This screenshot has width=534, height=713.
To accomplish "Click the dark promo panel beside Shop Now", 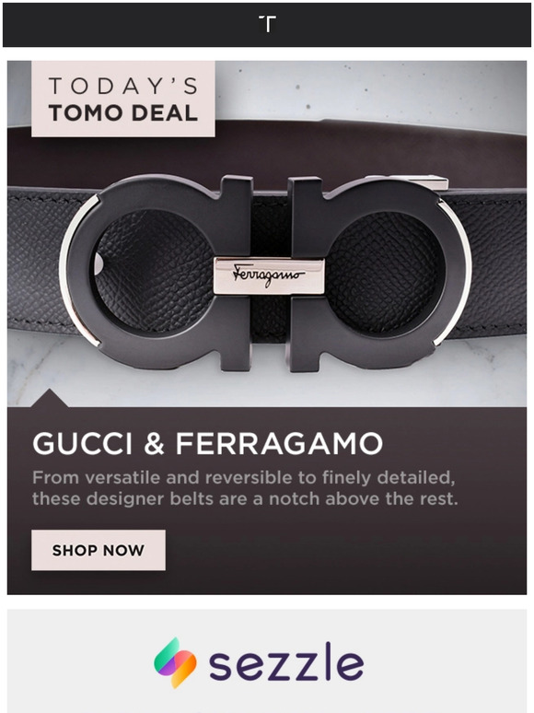I will click(345, 550).
